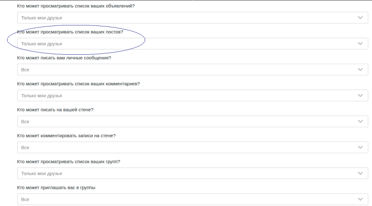Click chevron arrow on the 'комментировать записи на стене' dropdown
372x206 pixels.
pos(360,148)
